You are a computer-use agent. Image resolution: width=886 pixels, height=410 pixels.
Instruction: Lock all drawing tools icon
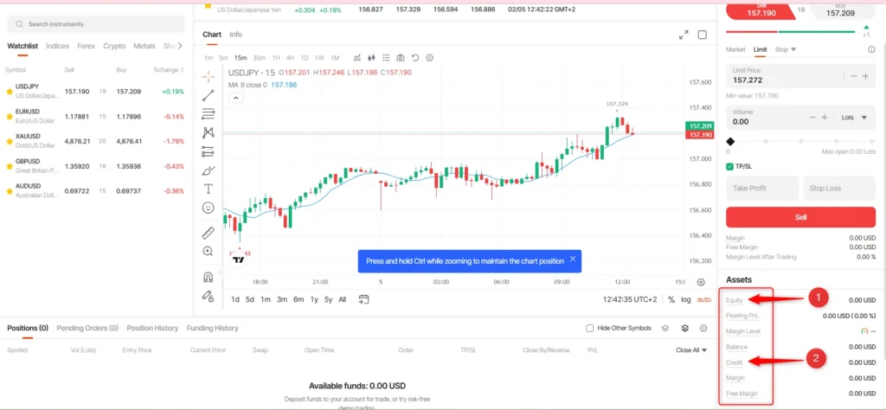coord(208,295)
